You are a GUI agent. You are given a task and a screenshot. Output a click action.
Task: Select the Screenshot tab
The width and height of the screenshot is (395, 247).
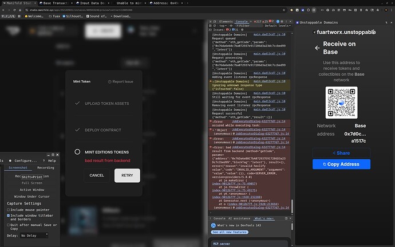coord(18,168)
